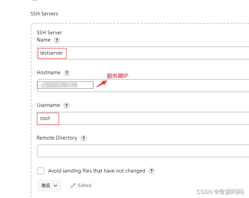Click help icon for Avoid sending files
Image resolution: width=249 pixels, height=198 pixels.
coord(152,171)
